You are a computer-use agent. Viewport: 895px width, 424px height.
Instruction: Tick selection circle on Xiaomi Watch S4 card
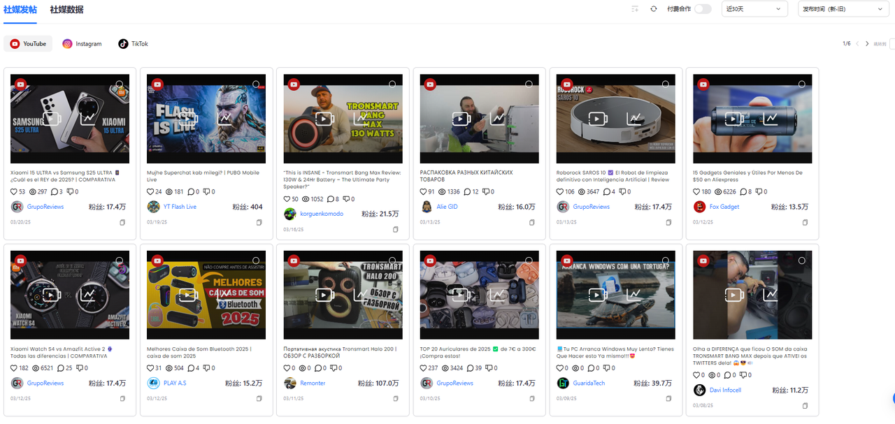[x=120, y=261]
